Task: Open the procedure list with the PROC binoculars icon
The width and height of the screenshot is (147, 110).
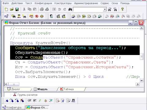Action: coord(73,101)
